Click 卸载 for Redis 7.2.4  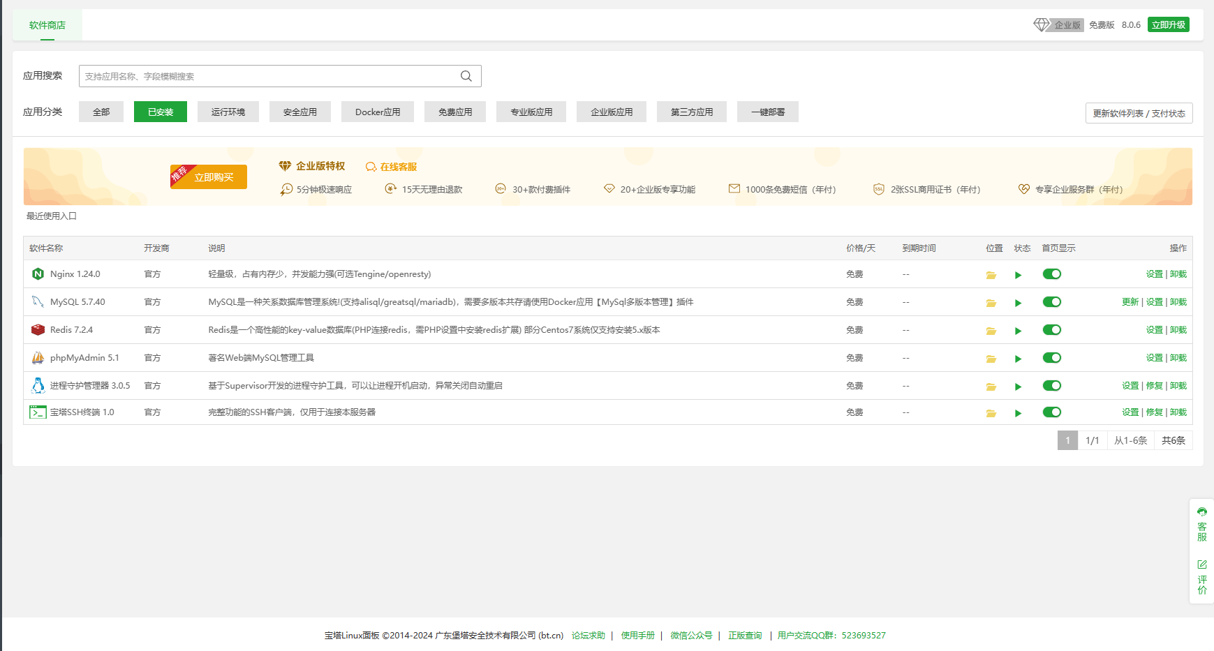point(1178,330)
